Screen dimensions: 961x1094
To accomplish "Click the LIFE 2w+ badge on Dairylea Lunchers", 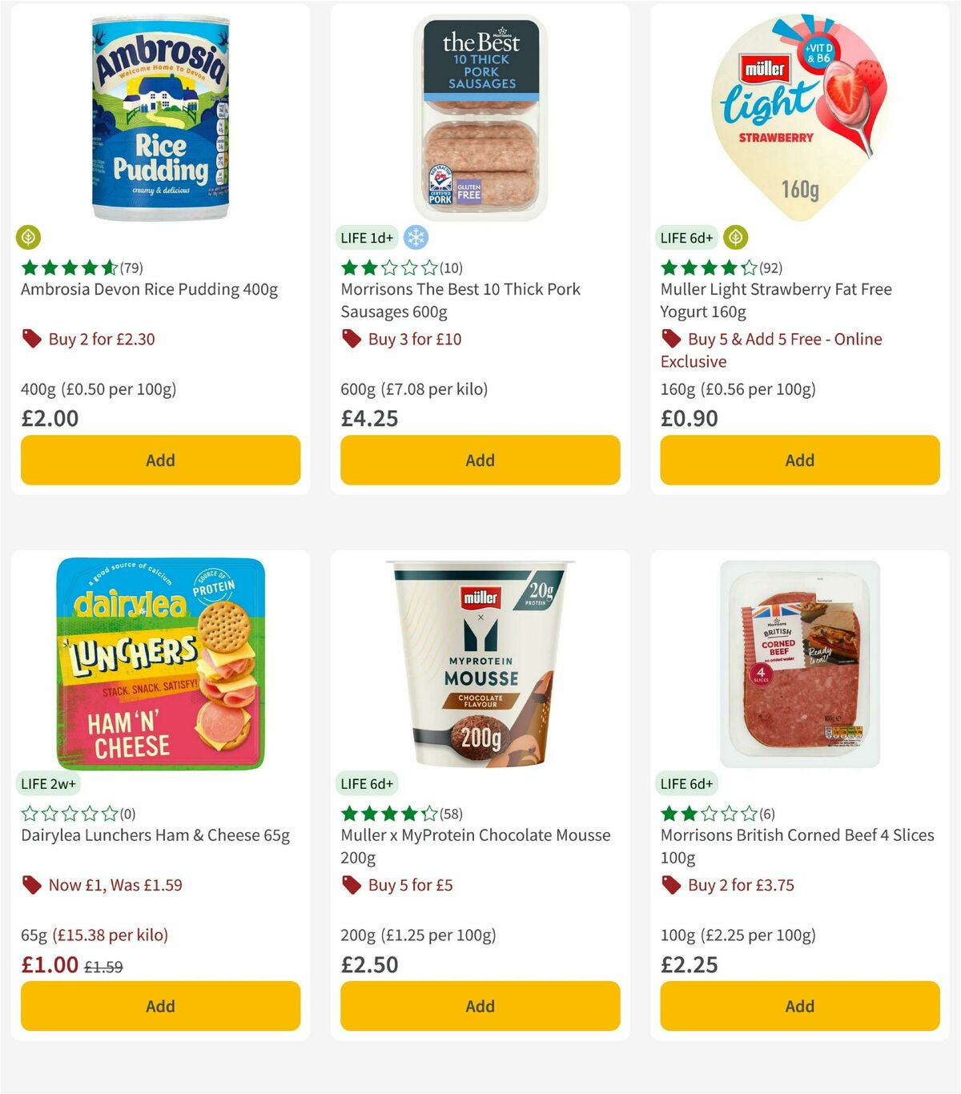I will coord(48,783).
